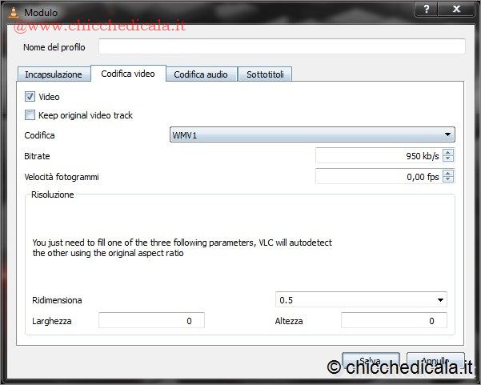Switch to the Incapsulazione tab

tap(53, 74)
